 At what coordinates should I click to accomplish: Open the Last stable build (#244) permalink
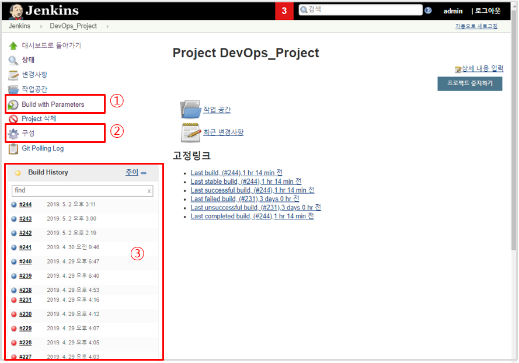pyautogui.click(x=246, y=182)
